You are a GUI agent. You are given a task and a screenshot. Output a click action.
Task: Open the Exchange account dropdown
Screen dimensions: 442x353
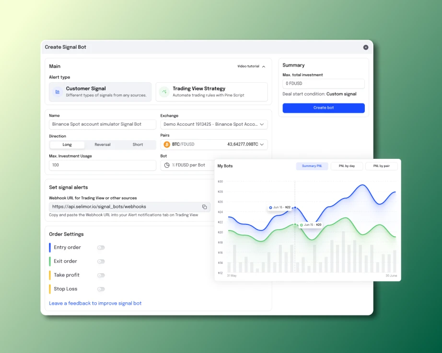214,124
